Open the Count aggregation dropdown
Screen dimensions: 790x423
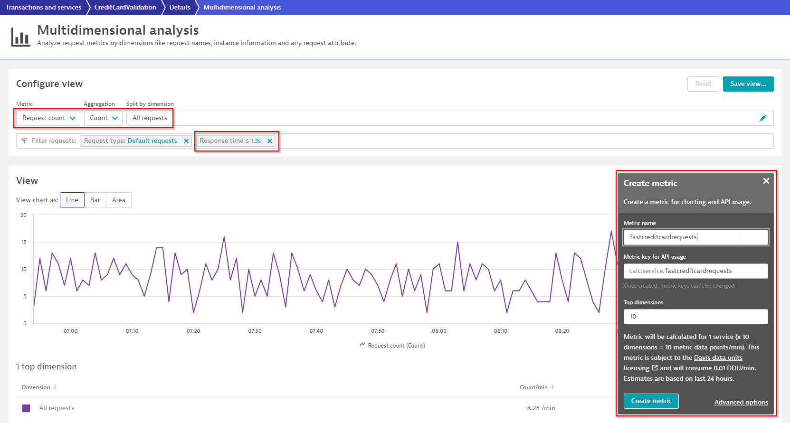coord(104,118)
